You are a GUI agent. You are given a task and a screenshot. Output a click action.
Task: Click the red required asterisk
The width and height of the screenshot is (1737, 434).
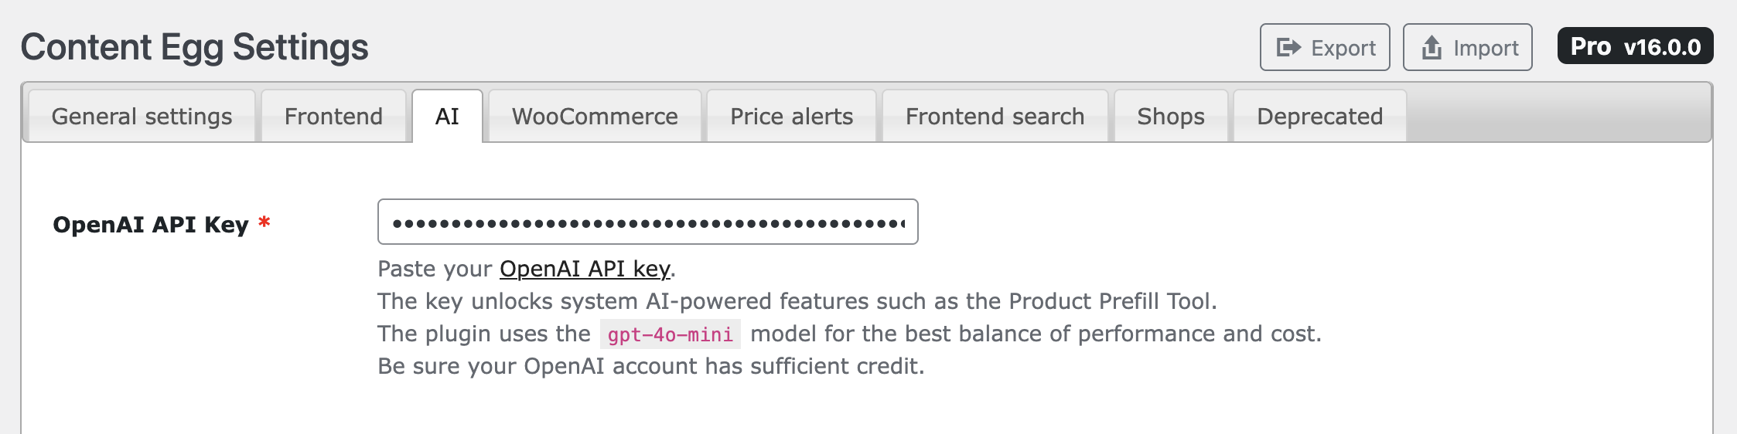[264, 222]
